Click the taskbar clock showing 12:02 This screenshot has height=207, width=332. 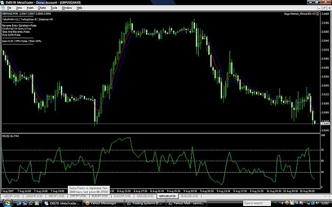click(x=325, y=203)
